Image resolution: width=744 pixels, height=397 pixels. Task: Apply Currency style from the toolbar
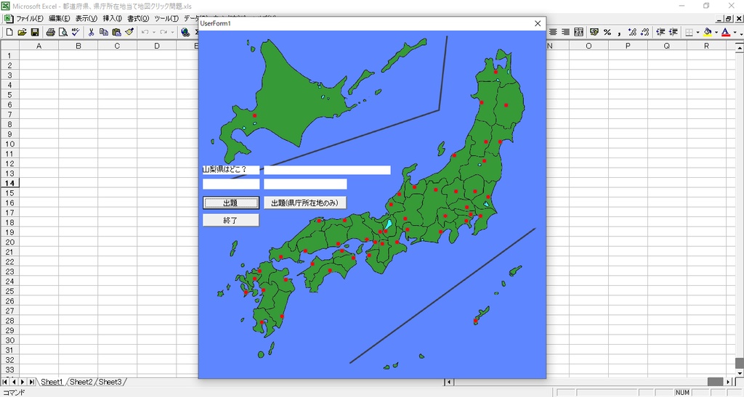[594, 32]
